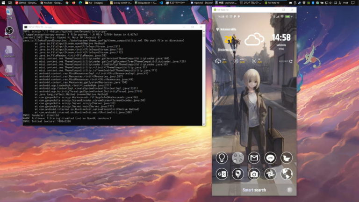Switch to GitHub - Genymobile browser taskbar item

[x=26, y=3]
